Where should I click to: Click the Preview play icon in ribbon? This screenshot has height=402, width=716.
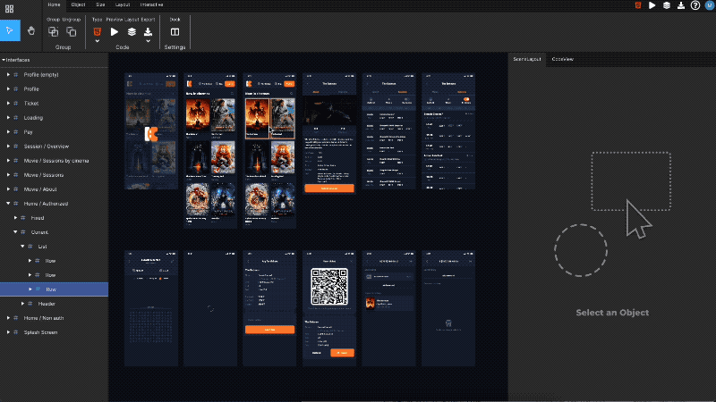(x=115, y=31)
